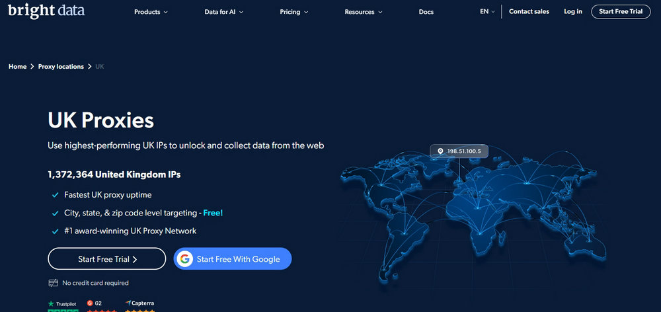
Task: Click checkmark beside #1 award-winning UK Proxy Network
Action: (55, 231)
